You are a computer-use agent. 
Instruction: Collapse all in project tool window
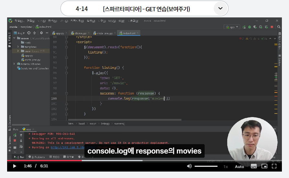coord(35,33)
